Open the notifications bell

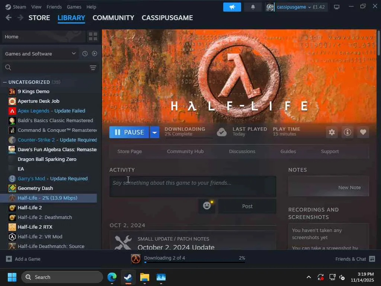click(253, 7)
